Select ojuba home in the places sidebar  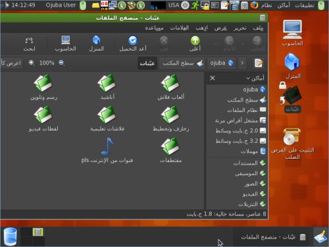click(236, 90)
